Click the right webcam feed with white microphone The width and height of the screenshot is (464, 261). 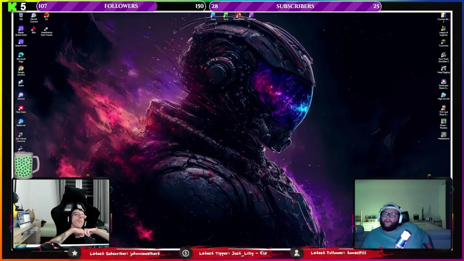(x=403, y=214)
